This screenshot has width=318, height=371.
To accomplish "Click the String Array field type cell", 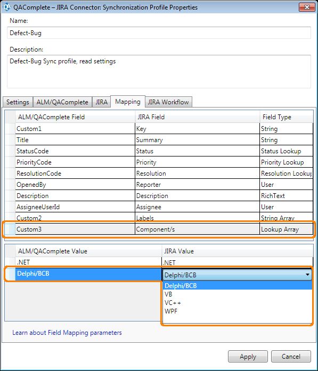I will [287, 218].
